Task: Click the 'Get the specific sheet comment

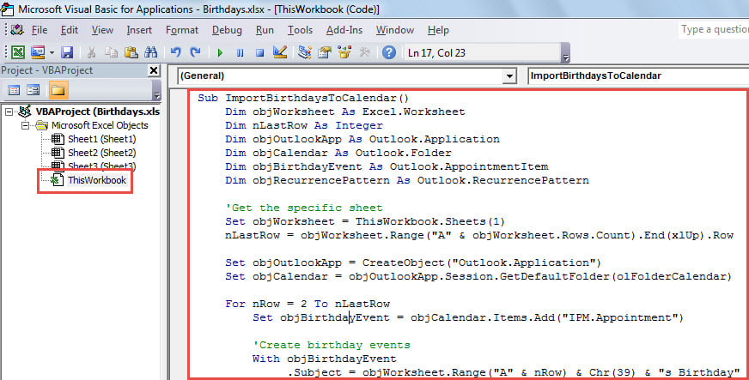Action: point(304,208)
